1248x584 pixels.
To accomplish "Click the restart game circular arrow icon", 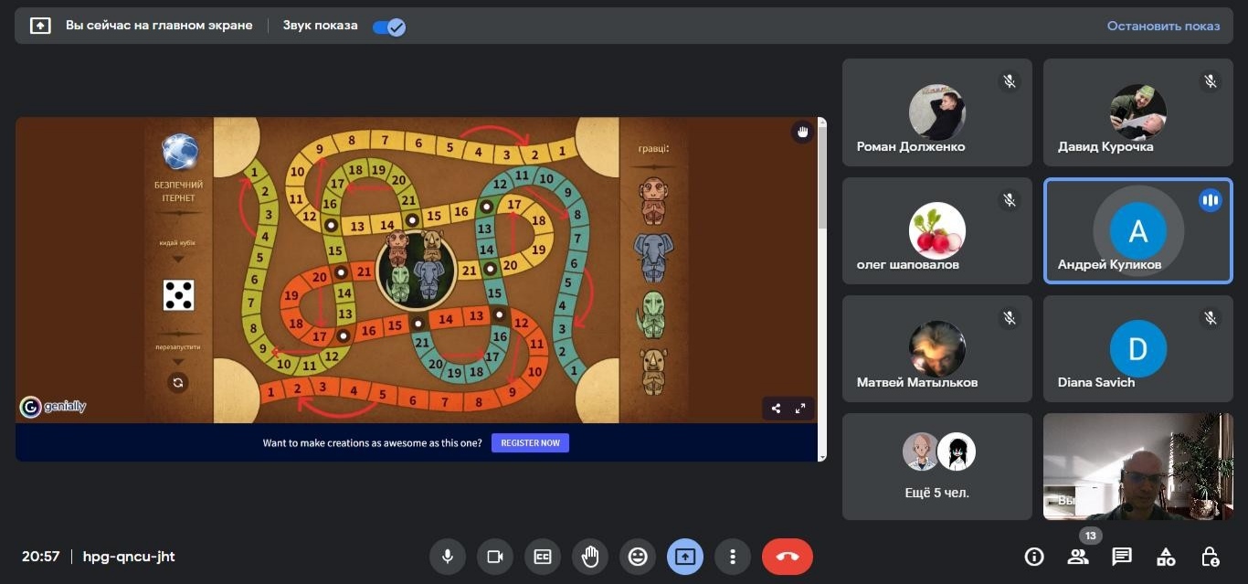I will [x=178, y=383].
